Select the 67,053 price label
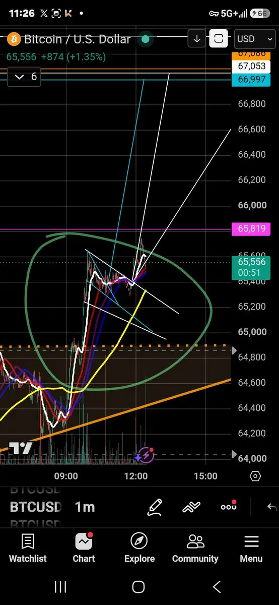This screenshot has height=605, width=279. click(x=251, y=67)
